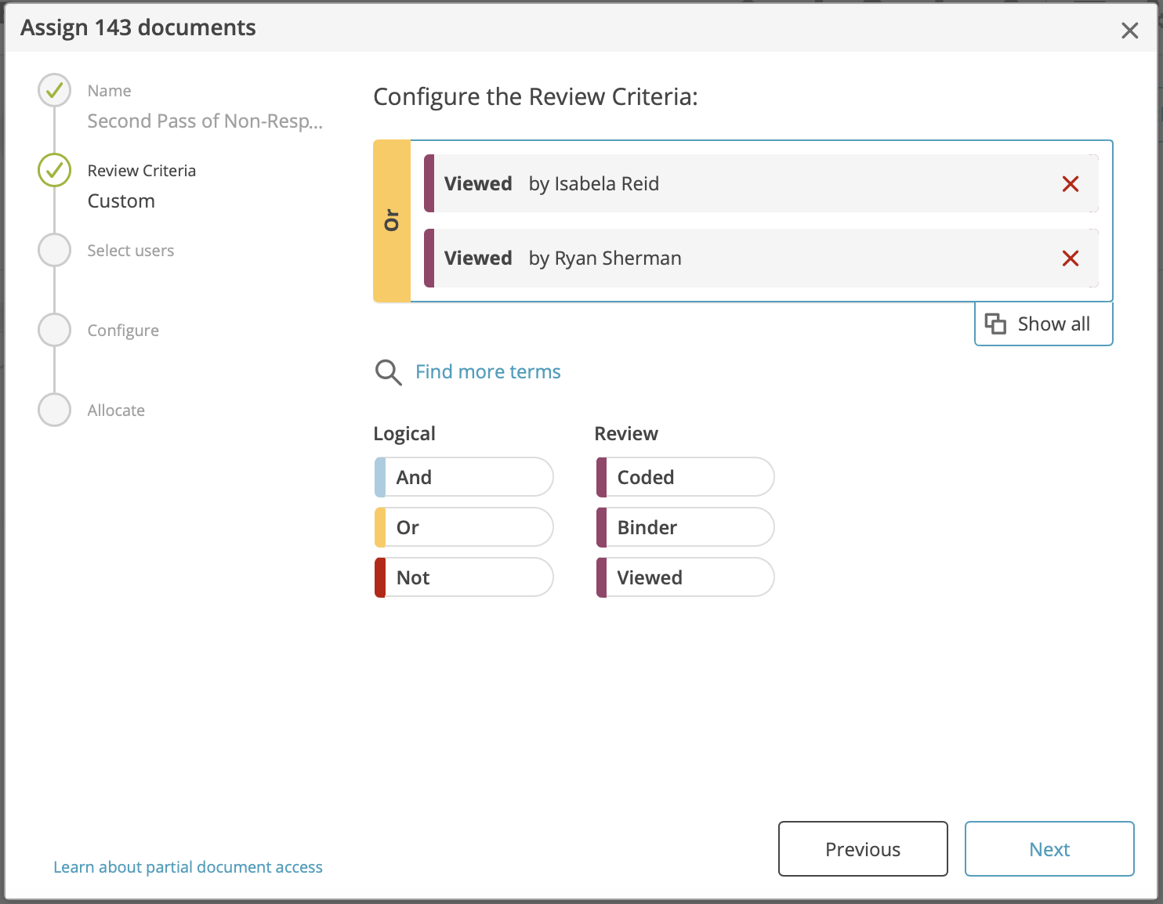Click the Name step label
1163x904 pixels.
(x=110, y=91)
